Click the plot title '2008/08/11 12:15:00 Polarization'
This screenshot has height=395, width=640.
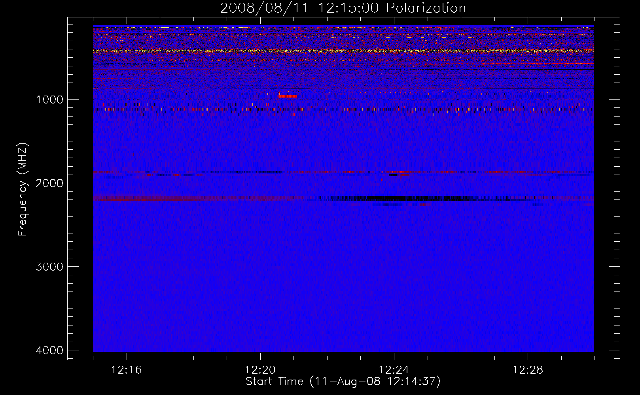pyautogui.click(x=343, y=8)
